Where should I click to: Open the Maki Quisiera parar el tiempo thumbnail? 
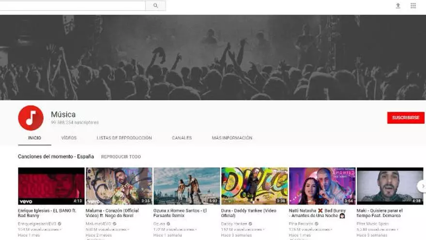[x=389, y=186]
